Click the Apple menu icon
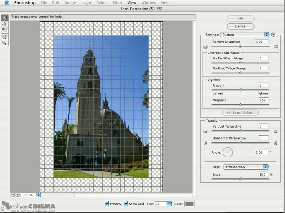This screenshot has width=285, height=213. click(x=6, y=3)
